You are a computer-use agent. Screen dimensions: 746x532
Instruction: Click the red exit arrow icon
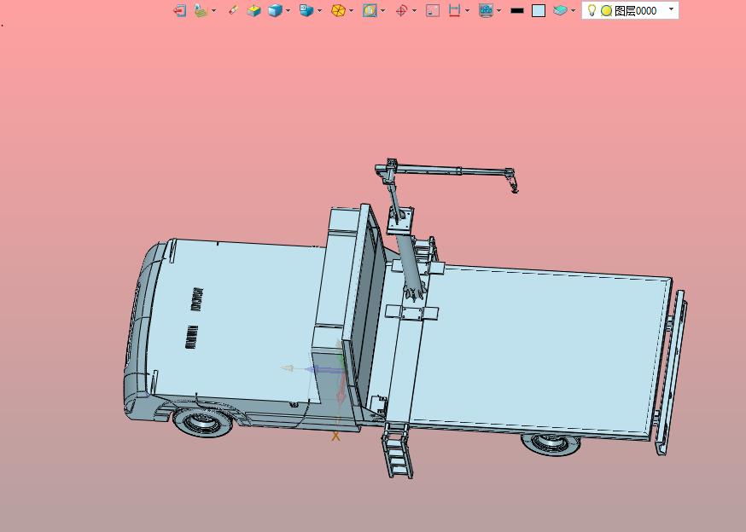tap(179, 10)
